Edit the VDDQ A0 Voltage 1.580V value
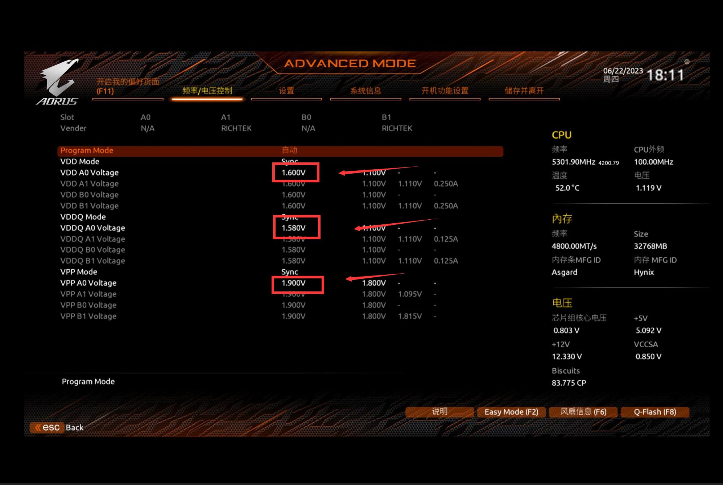Viewport: 723px width, 485px height. (x=294, y=228)
